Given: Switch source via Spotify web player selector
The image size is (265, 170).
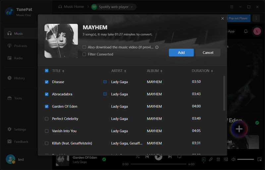Looking at the screenshot, I should tap(114, 7).
